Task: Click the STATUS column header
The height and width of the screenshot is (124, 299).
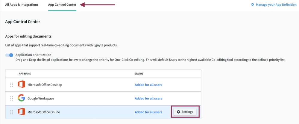Action: pyautogui.click(x=139, y=74)
